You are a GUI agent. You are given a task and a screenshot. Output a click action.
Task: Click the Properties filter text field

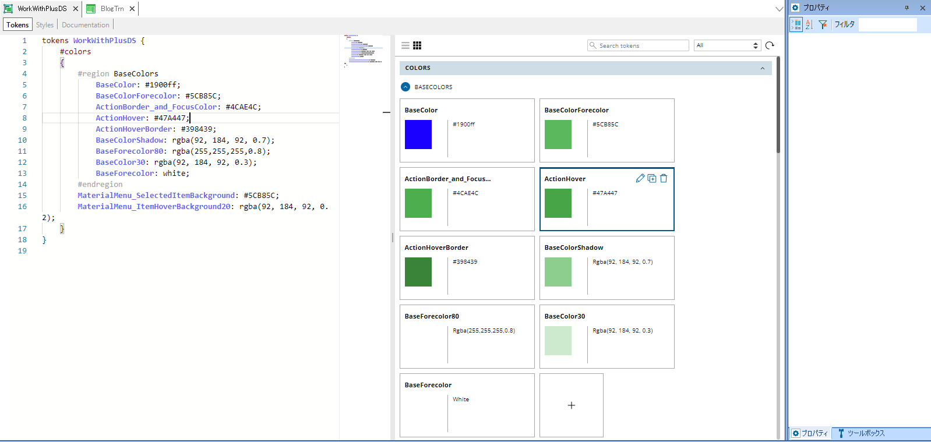pos(887,24)
